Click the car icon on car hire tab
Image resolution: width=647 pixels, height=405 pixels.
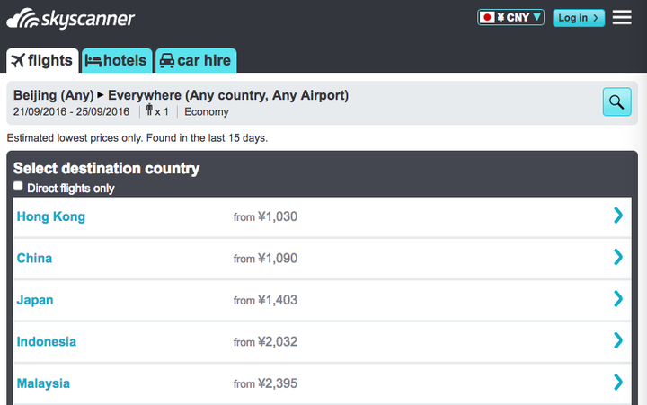coord(166,60)
